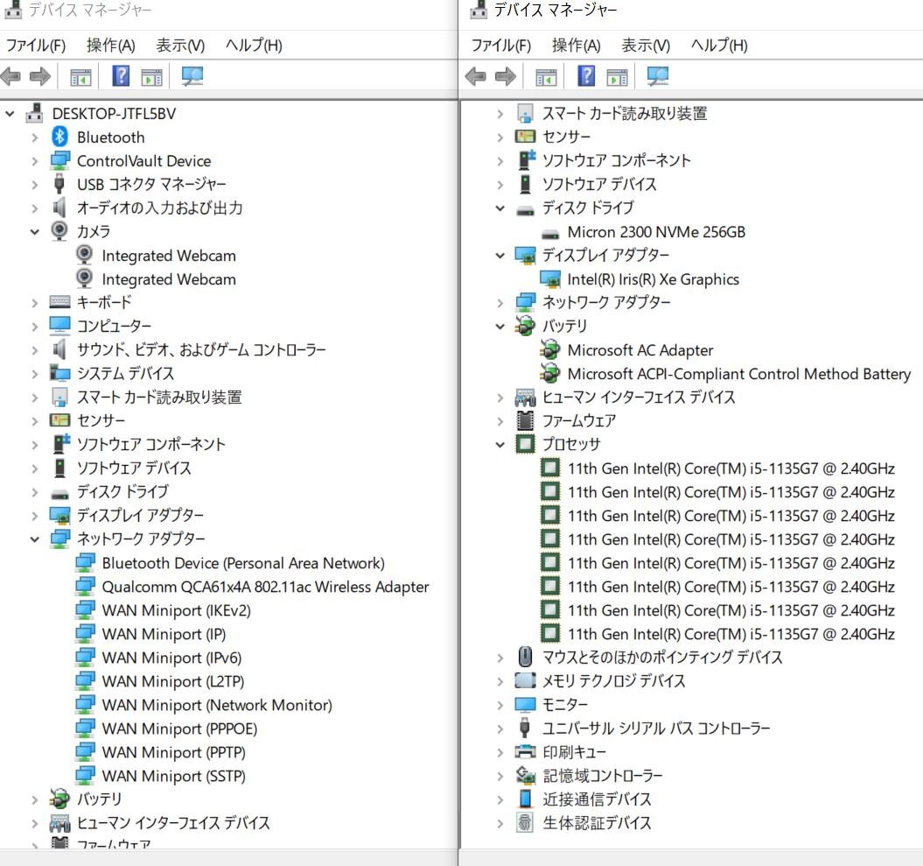Click the キーボード keyboard icon
The image size is (923, 866).
(60, 301)
